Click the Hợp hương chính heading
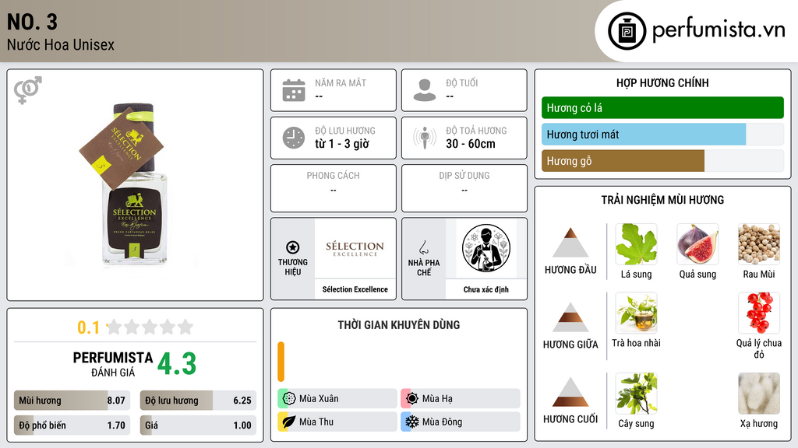The height and width of the screenshot is (448, 798). click(662, 82)
